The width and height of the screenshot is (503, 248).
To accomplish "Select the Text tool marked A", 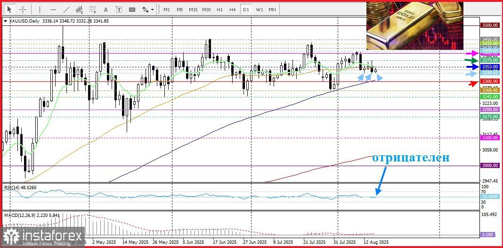I will point(106,9).
